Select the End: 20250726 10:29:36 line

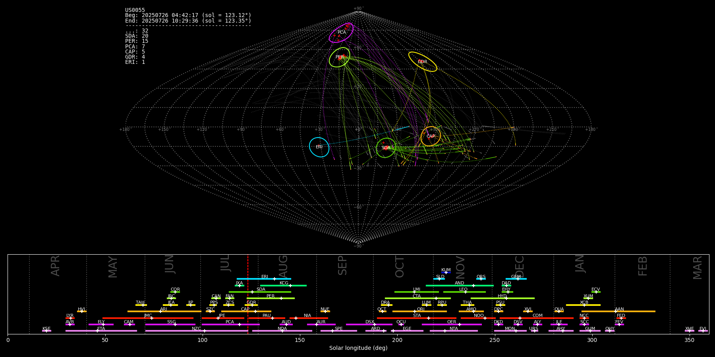[188, 21]
